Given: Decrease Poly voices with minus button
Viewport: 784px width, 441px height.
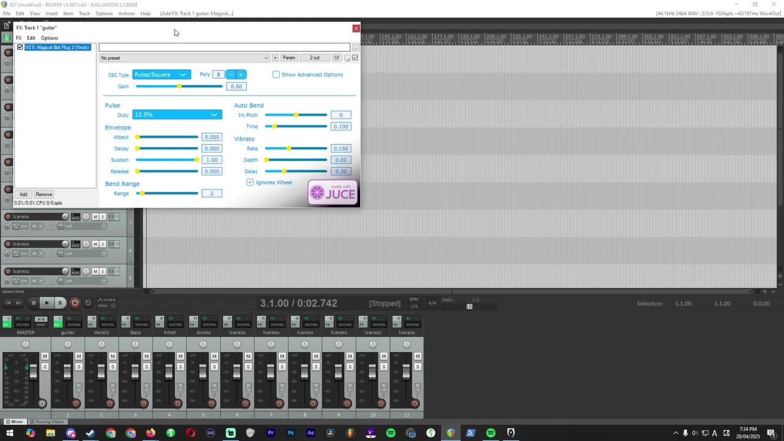Looking at the screenshot, I should (231, 75).
